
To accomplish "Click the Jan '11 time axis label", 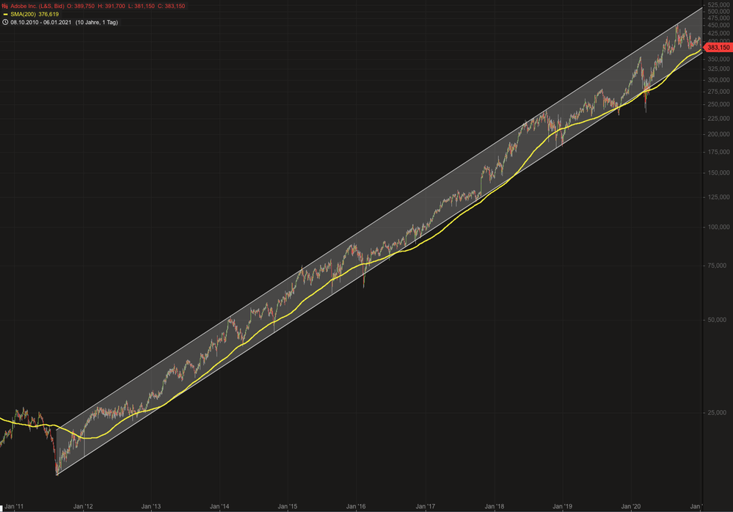I will coord(14,506).
